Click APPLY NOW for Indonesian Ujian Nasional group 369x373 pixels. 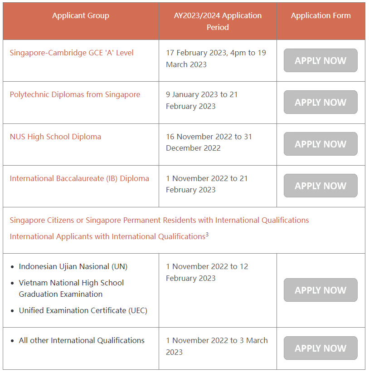click(320, 290)
